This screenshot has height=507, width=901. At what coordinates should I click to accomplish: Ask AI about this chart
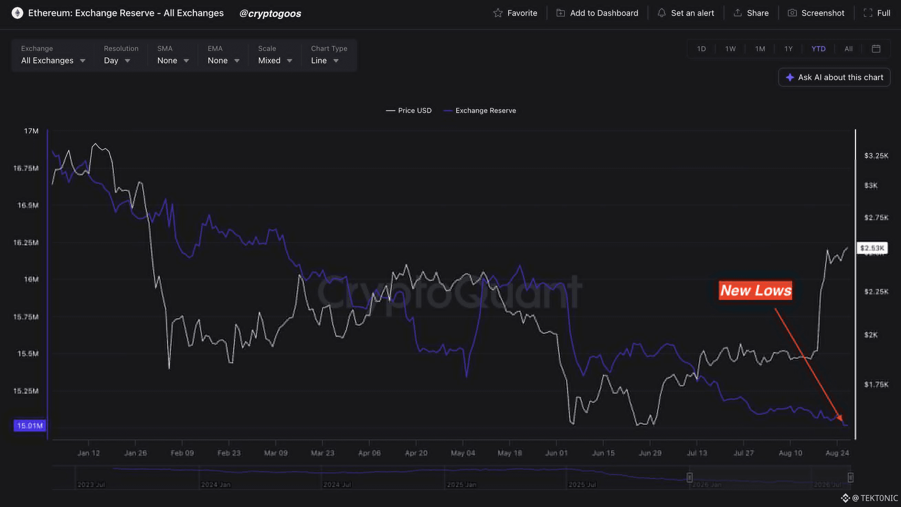(834, 77)
